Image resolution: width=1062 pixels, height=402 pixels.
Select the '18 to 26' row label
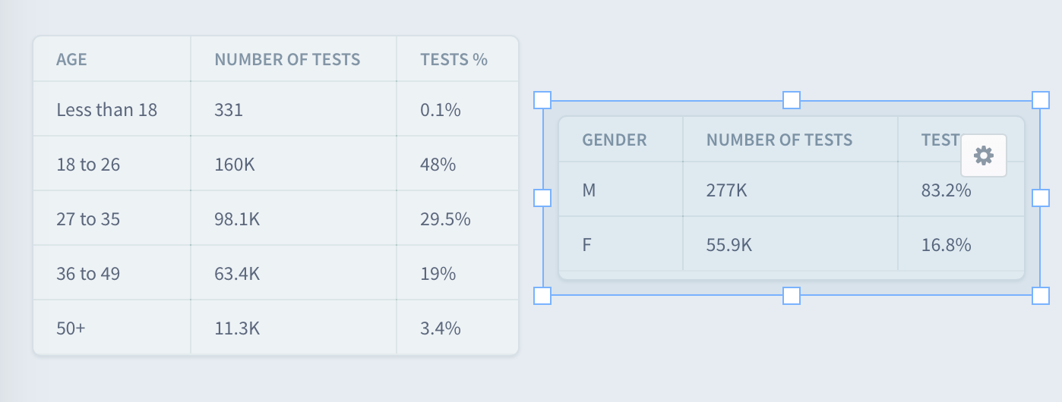pos(88,164)
